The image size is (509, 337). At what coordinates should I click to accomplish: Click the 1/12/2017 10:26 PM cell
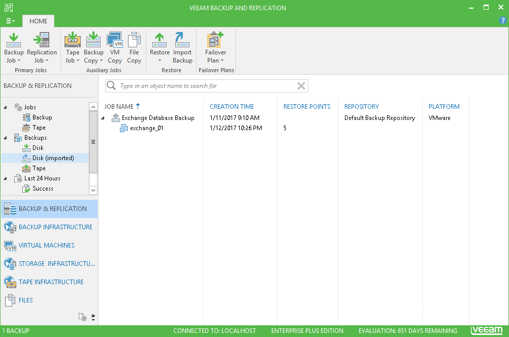tap(236, 128)
